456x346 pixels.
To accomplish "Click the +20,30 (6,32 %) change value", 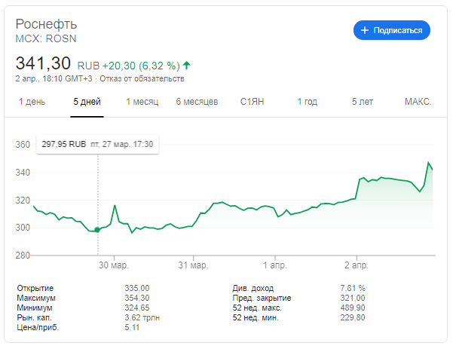I will pos(141,66).
